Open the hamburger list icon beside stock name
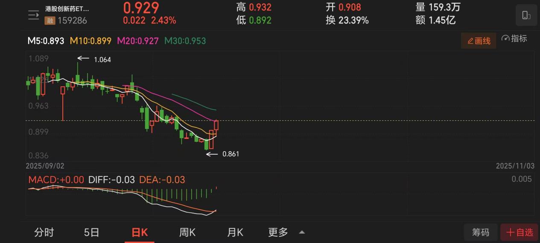 pos(33,15)
